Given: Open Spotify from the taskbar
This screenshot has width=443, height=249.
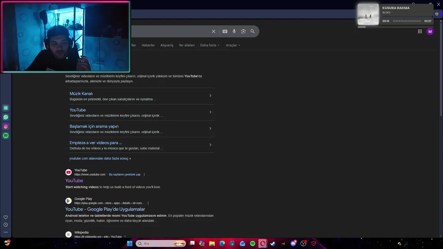Looking at the screenshot, I should 253,243.
